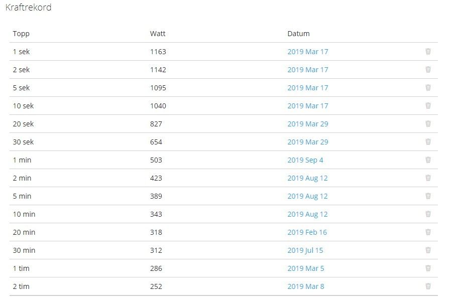Open the 2019 Mar 8 activity link
The image size is (454, 301).
pyautogui.click(x=306, y=286)
